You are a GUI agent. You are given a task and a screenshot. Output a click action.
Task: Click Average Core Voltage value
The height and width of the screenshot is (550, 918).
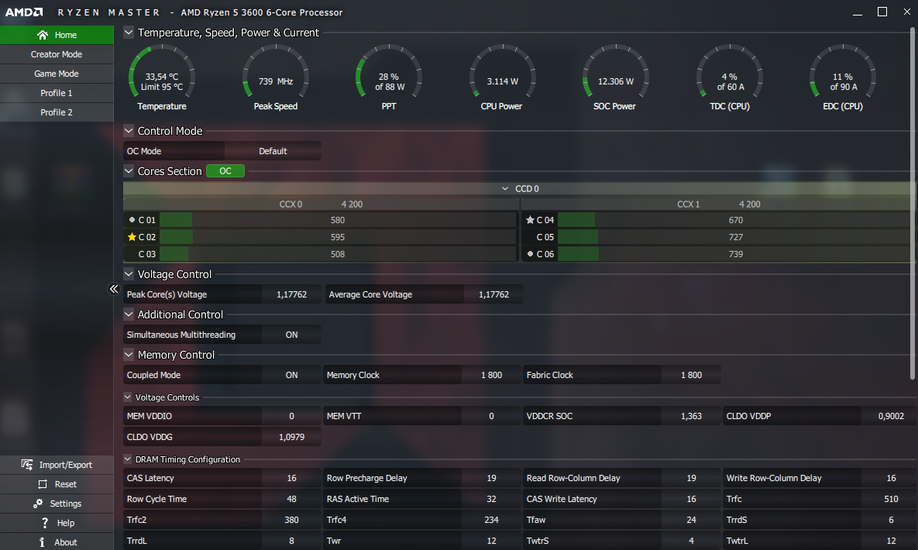click(493, 294)
